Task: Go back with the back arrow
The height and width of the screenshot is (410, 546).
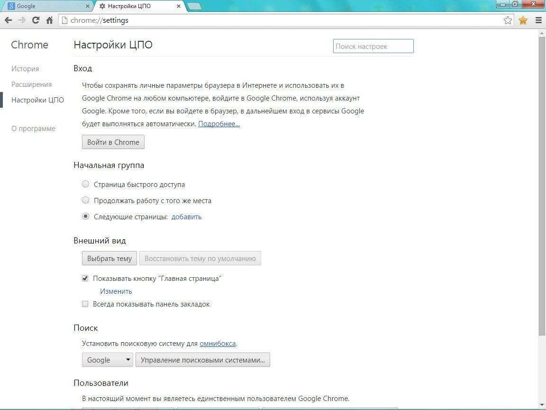Action: (x=9, y=20)
